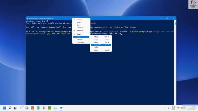Open the highlighted Edit submenu entry
The height and width of the screenshot is (111, 198).
81,37
